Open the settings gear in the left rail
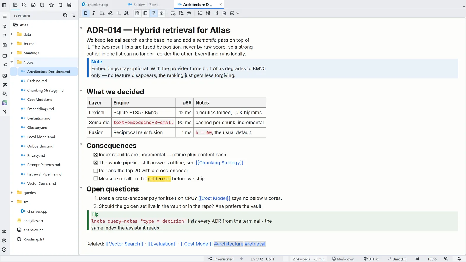This screenshot has height=262, width=466. click(x=4, y=240)
